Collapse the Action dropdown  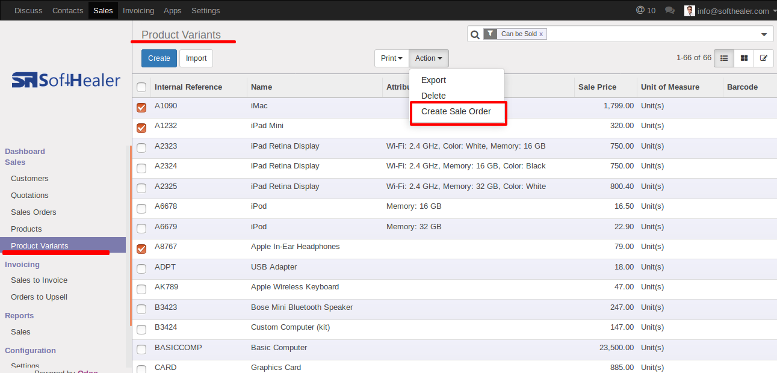pos(429,58)
